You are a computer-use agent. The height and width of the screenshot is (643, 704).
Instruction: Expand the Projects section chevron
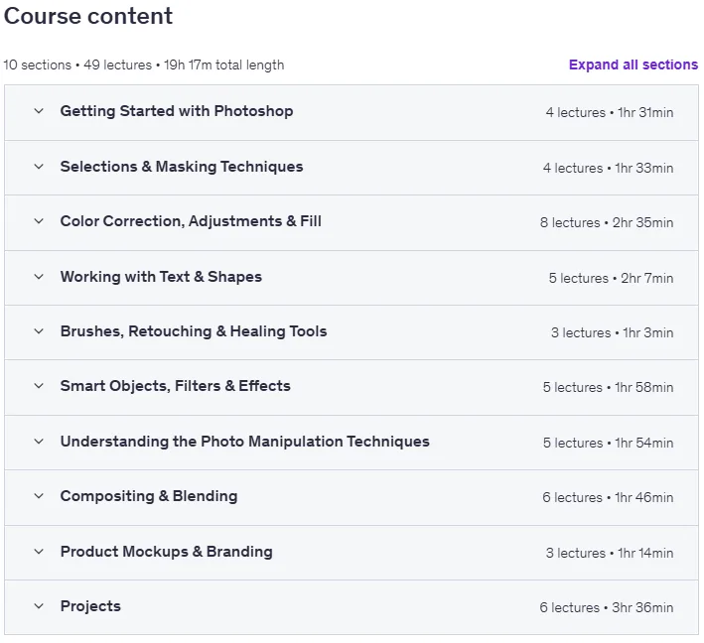pos(39,606)
